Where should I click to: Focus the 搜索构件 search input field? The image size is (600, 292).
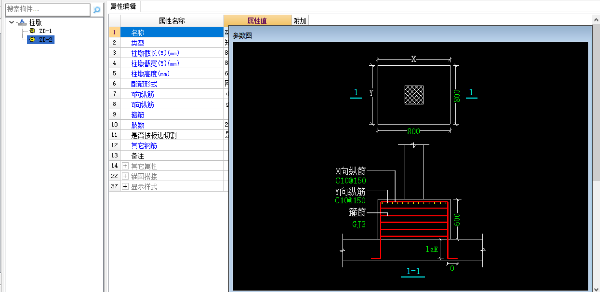[48, 9]
